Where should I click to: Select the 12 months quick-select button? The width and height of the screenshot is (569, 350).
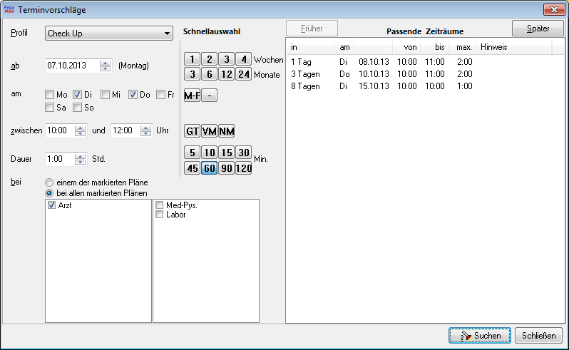coord(226,74)
